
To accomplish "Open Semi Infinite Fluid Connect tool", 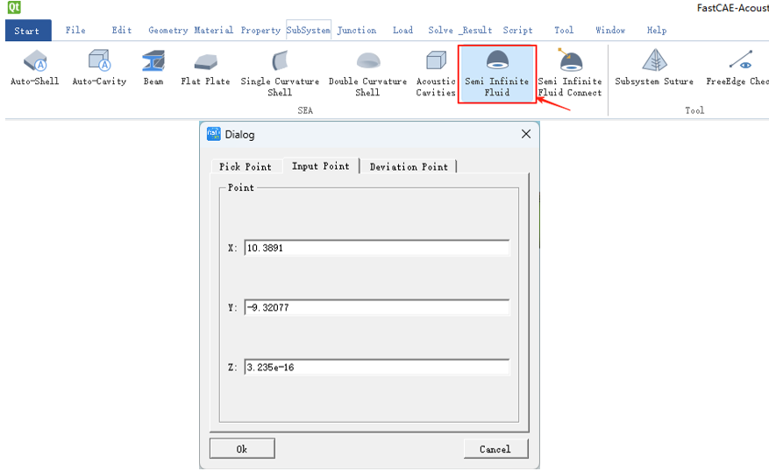I will [570, 74].
